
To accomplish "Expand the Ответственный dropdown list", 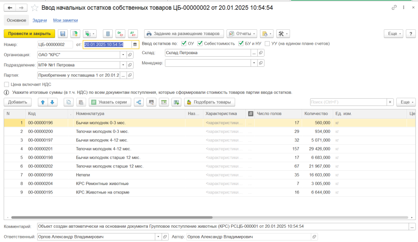I will click(158, 237).
